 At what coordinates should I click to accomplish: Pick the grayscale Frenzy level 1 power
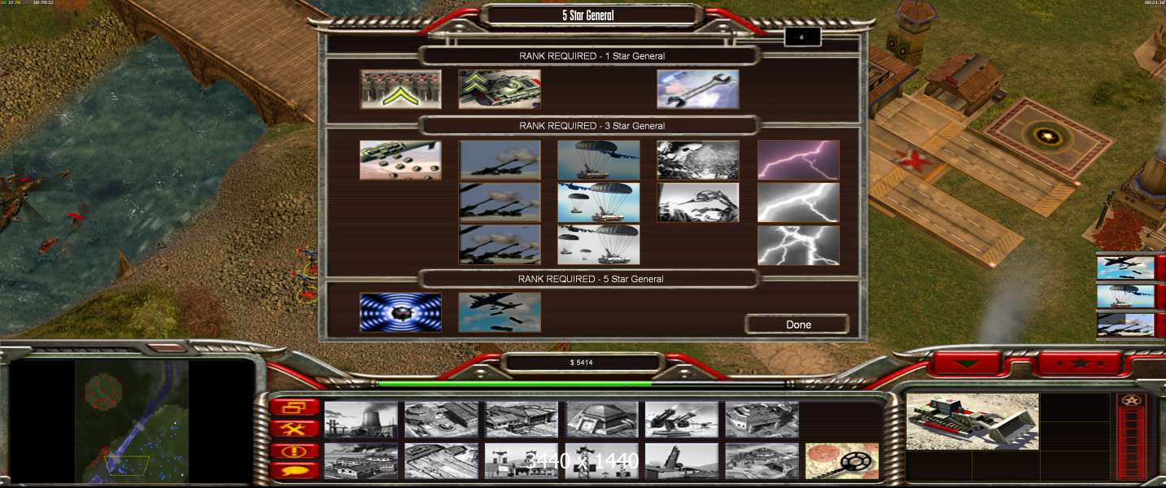tap(698, 160)
